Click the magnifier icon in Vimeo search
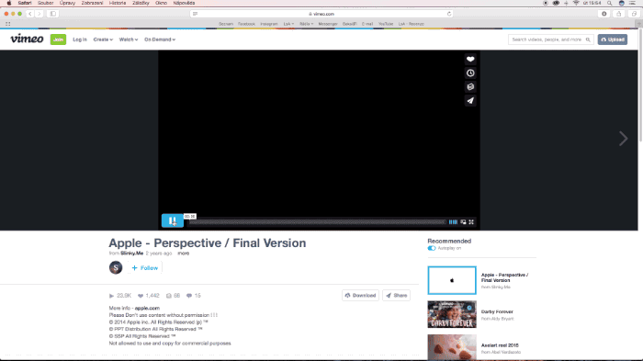This screenshot has height=361, width=643. point(588,39)
